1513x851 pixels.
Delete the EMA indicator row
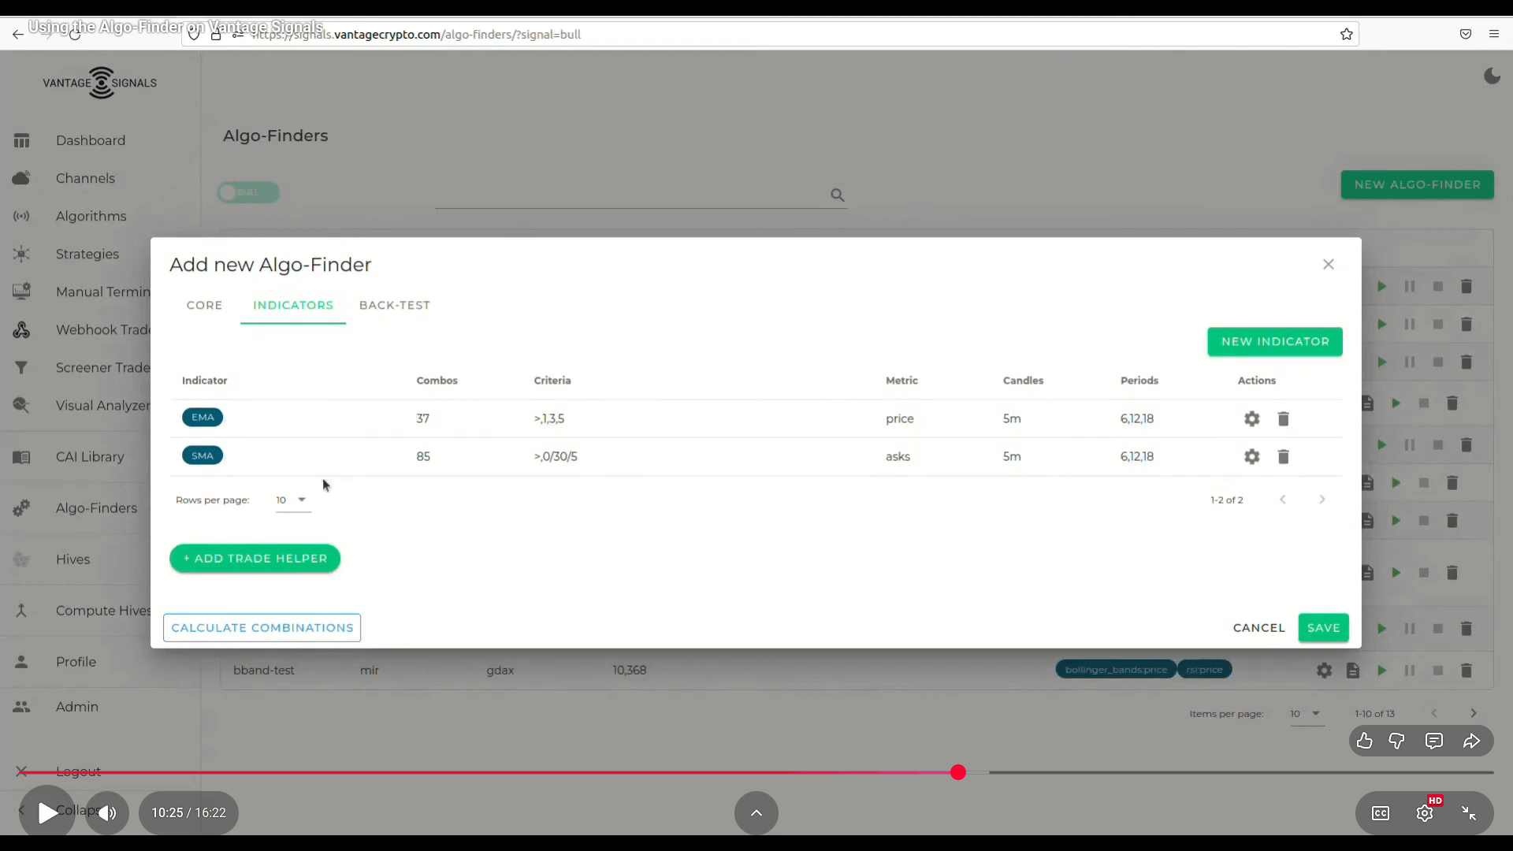click(1283, 418)
